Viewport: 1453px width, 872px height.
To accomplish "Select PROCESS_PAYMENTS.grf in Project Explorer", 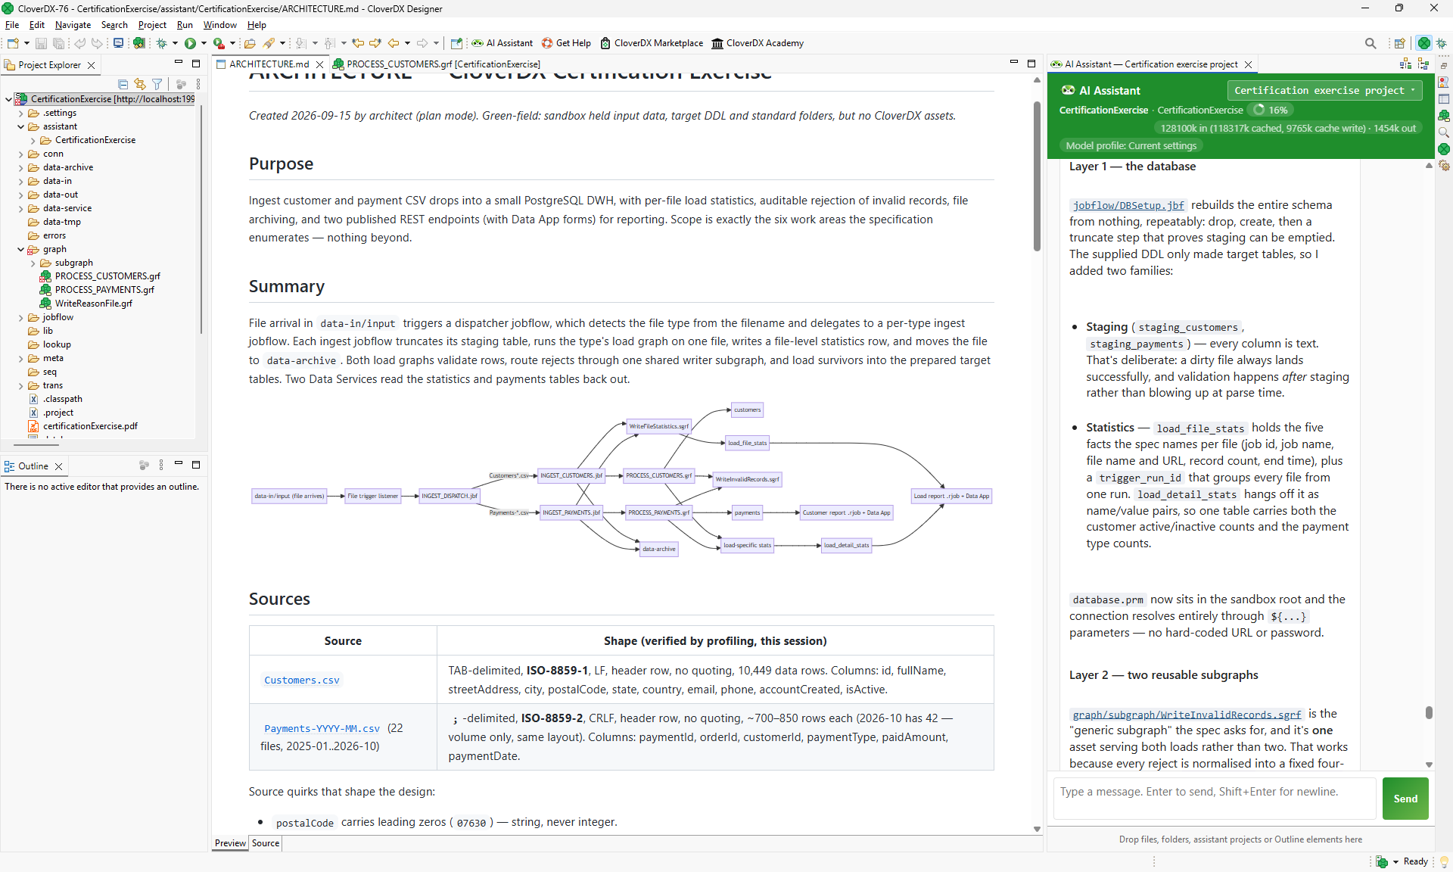I will coord(104,290).
